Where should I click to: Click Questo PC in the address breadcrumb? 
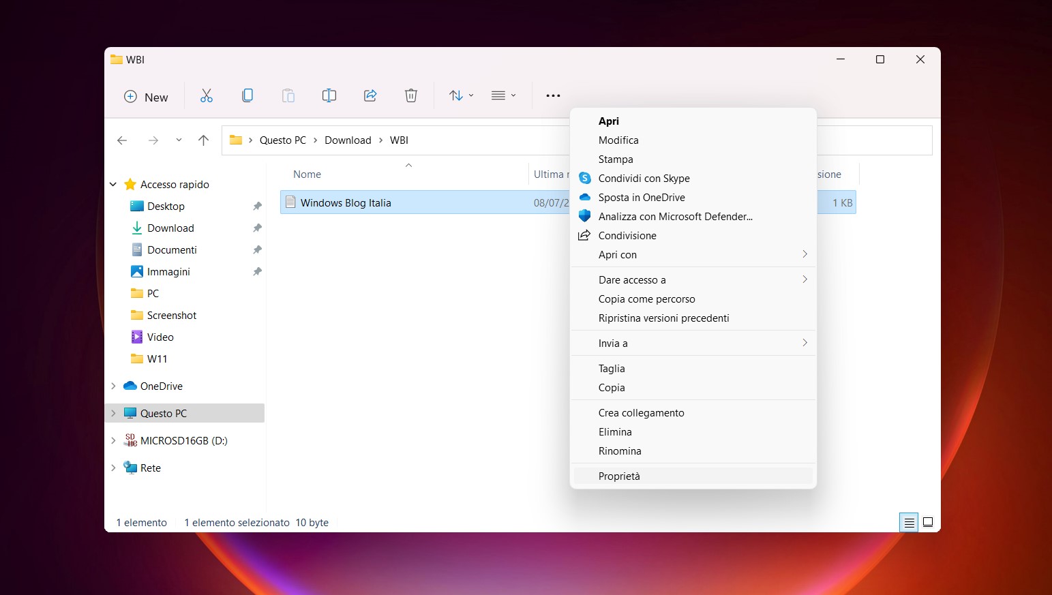click(x=283, y=140)
